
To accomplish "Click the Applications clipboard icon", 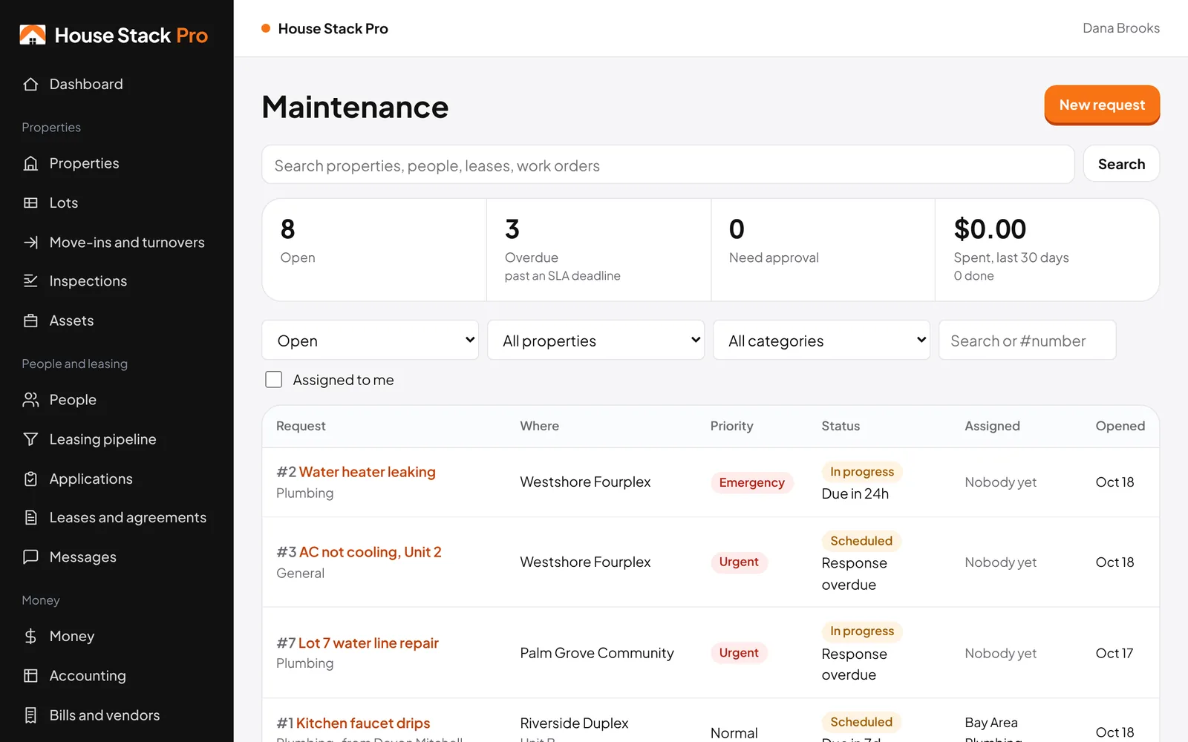I will point(30,479).
